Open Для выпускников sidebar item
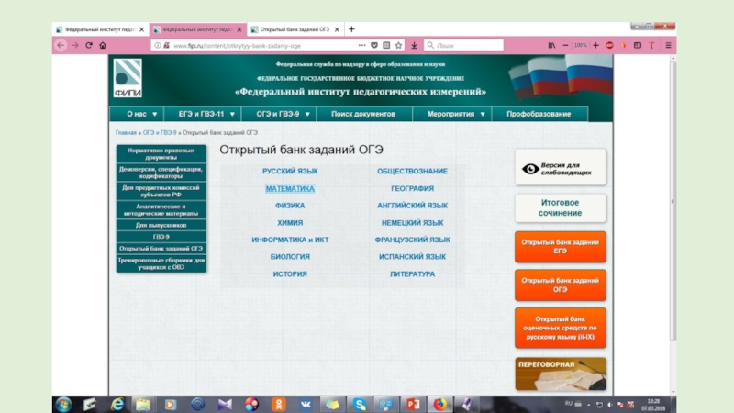Screen dimensions: 734x413 161,225
